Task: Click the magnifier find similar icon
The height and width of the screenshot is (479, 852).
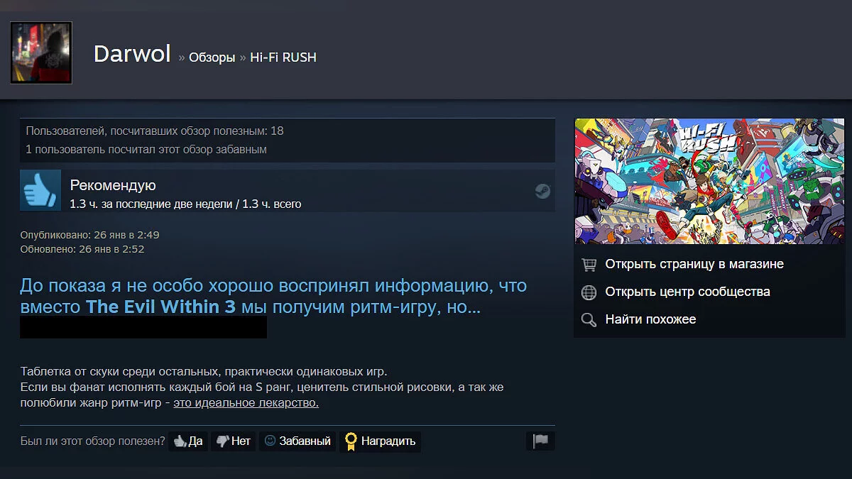Action: click(589, 319)
